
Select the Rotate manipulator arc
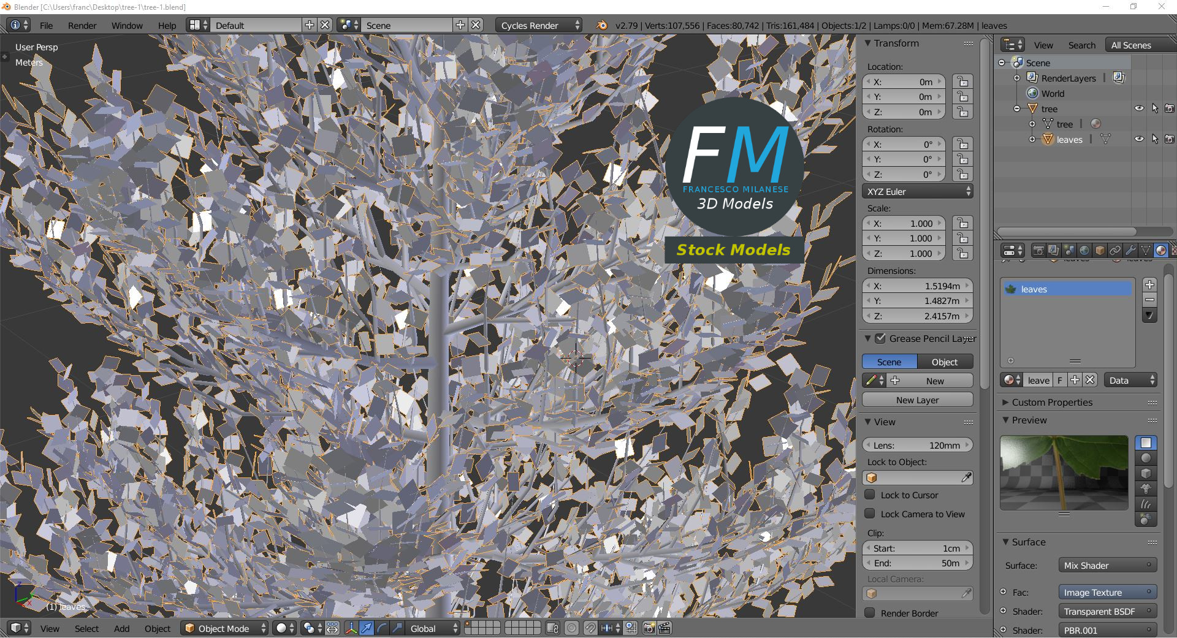(382, 628)
